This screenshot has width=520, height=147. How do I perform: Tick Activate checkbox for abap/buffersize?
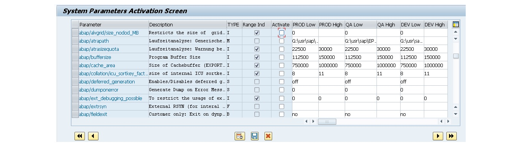click(282, 57)
